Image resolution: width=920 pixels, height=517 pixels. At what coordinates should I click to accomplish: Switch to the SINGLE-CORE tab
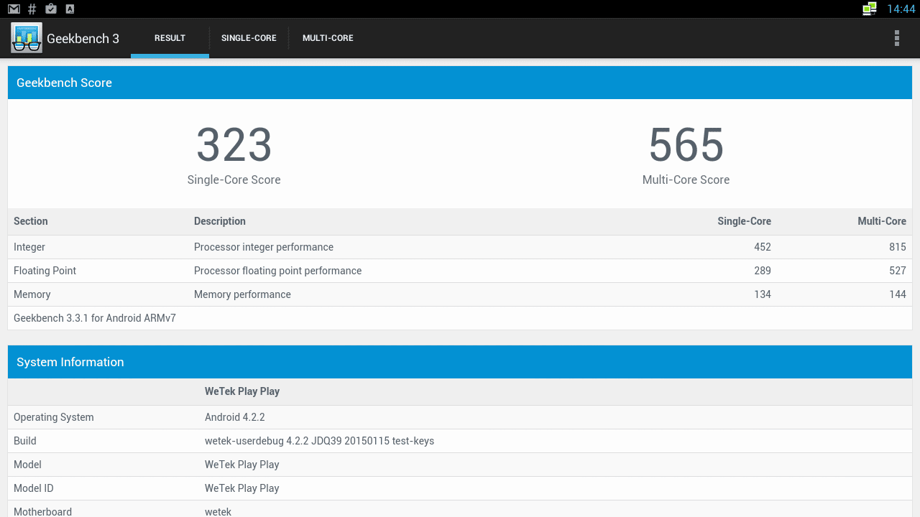[x=249, y=38]
